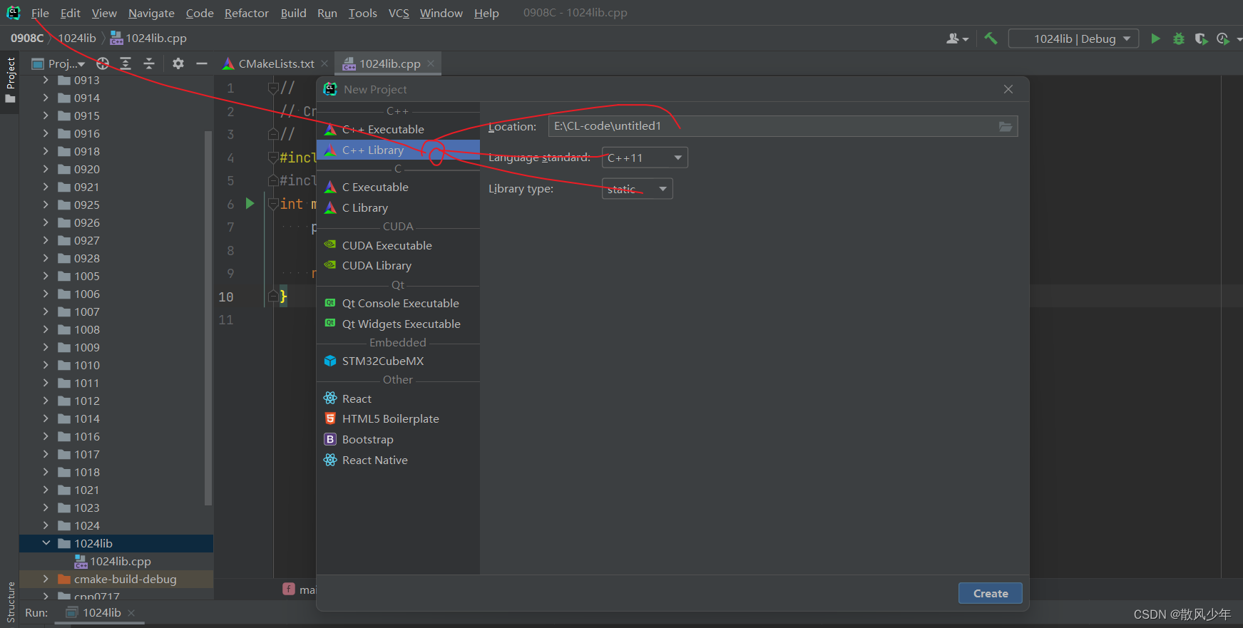Select C++ Executable project type
This screenshot has width=1243, height=628.
coord(398,129)
